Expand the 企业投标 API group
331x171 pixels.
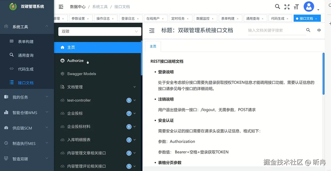point(98,113)
